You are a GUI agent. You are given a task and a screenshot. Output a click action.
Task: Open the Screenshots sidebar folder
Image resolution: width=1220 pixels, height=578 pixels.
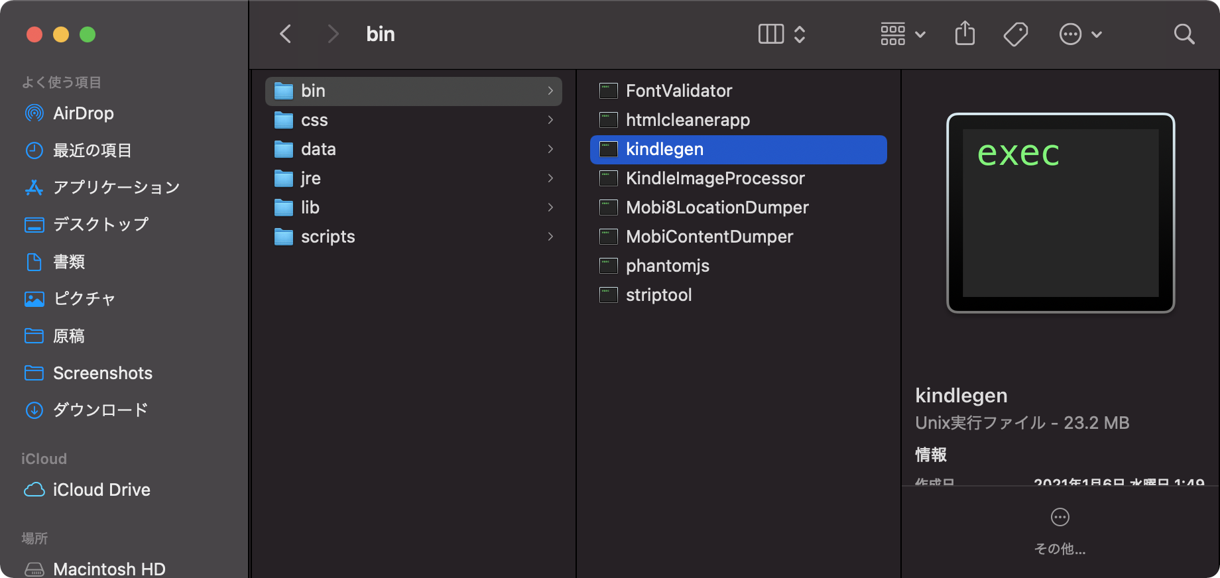[102, 373]
